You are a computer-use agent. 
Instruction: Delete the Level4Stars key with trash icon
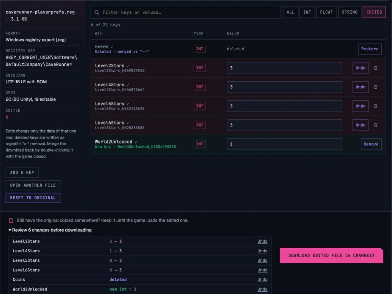point(376,87)
